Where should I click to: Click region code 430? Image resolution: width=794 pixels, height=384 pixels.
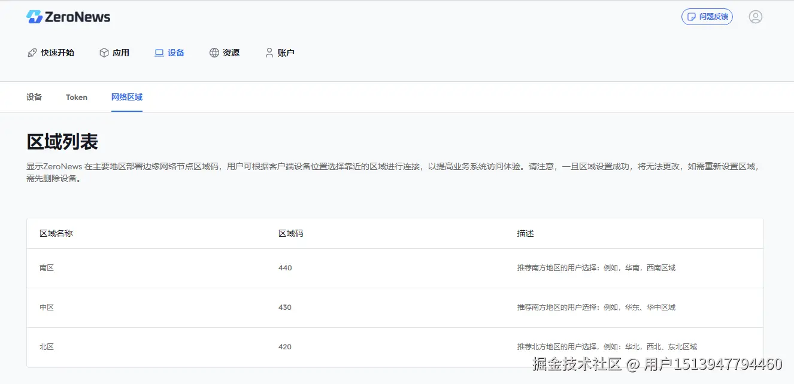(x=285, y=307)
